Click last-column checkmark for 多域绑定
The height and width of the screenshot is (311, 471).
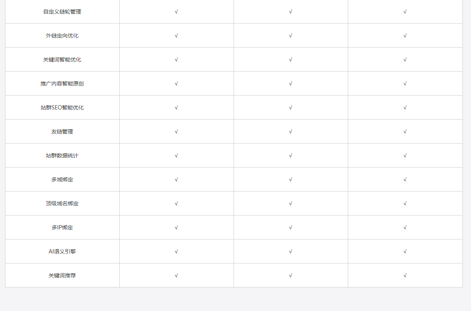point(405,179)
